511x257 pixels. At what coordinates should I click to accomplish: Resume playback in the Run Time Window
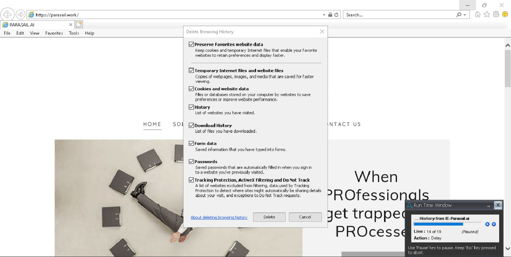(487, 224)
